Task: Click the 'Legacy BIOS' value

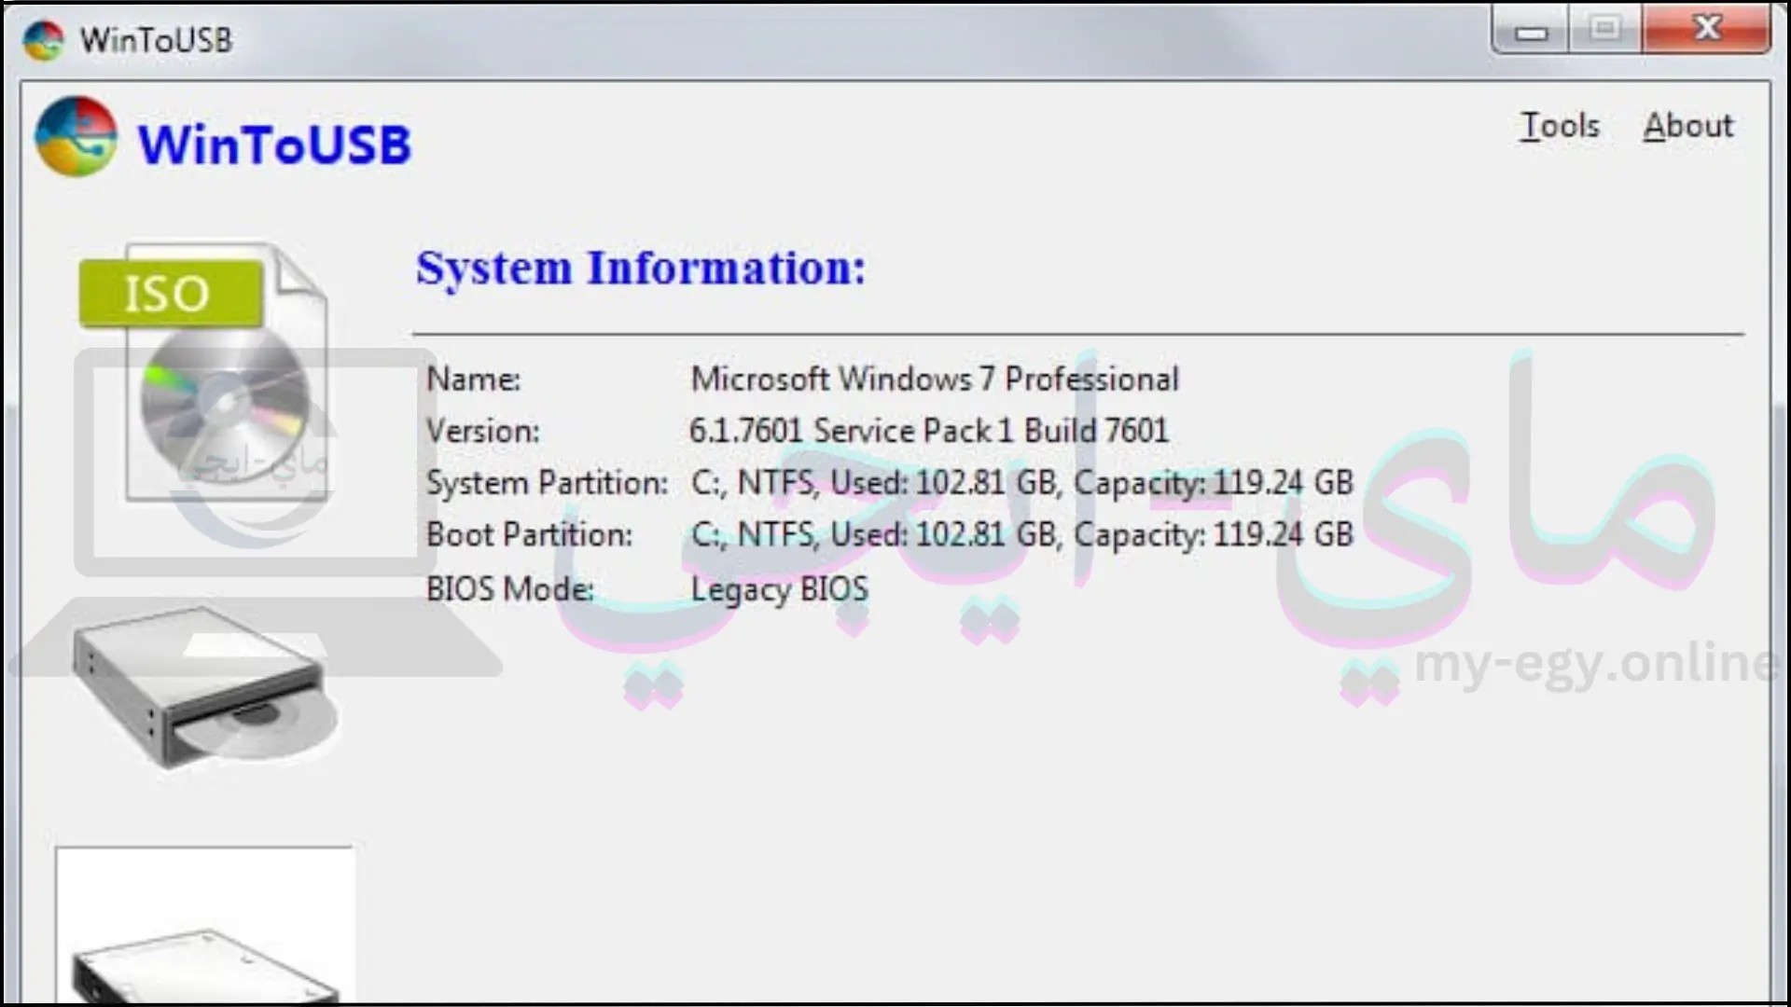Action: coord(780,589)
